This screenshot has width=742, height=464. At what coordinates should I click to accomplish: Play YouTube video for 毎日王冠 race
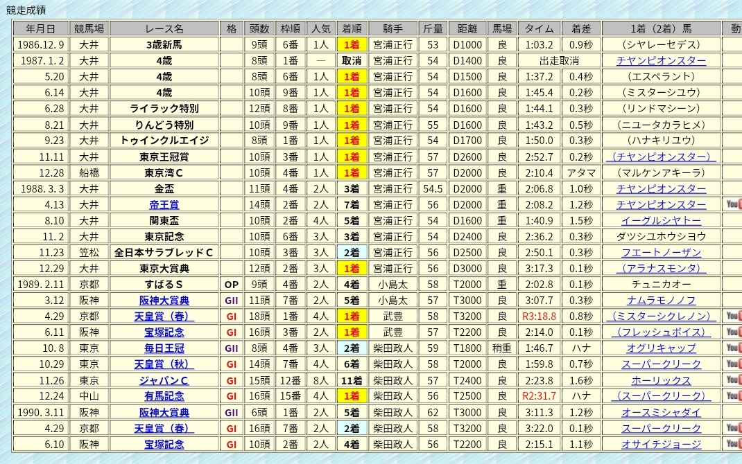click(734, 348)
